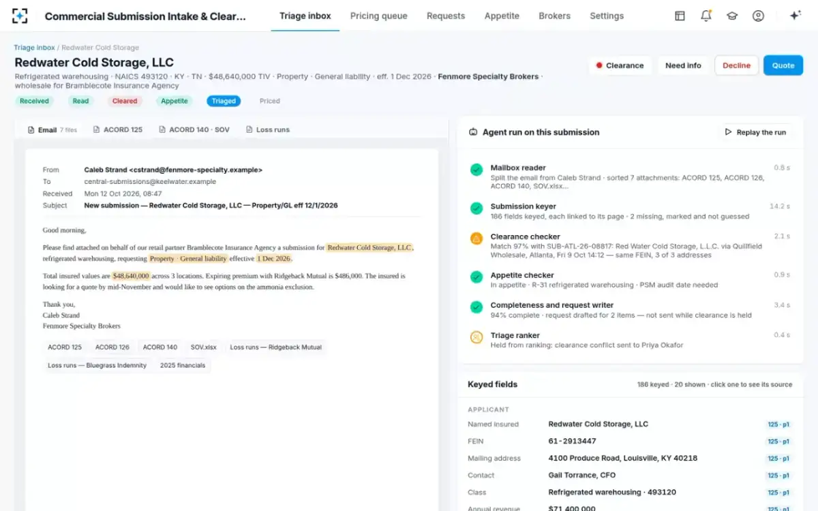Open Loss runs — Ridgeback Mutual attachment
The width and height of the screenshot is (818, 511).
tap(275, 347)
